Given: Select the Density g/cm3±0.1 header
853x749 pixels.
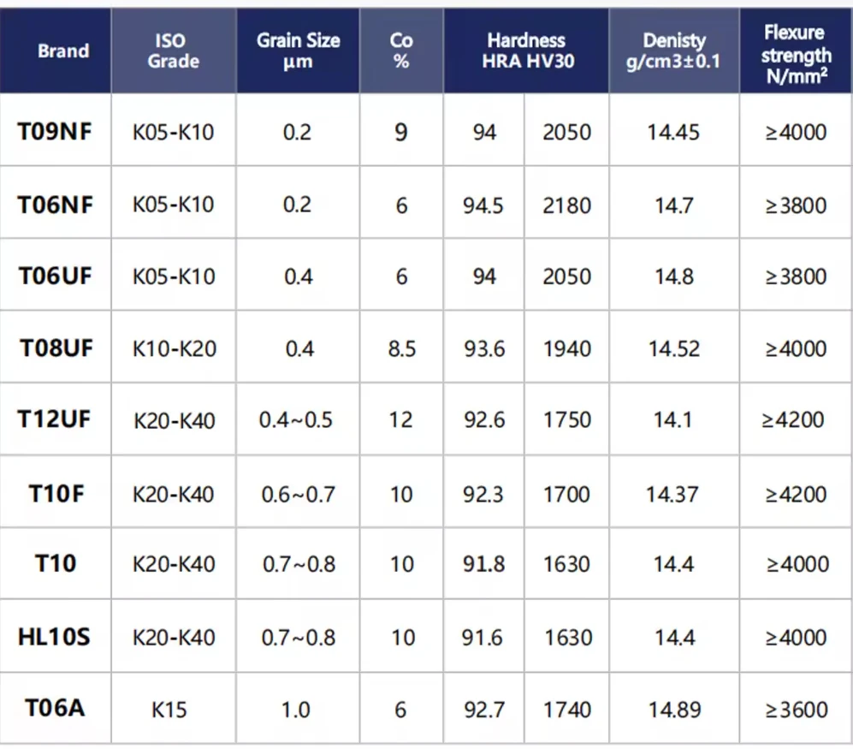Looking at the screenshot, I should (x=674, y=51).
